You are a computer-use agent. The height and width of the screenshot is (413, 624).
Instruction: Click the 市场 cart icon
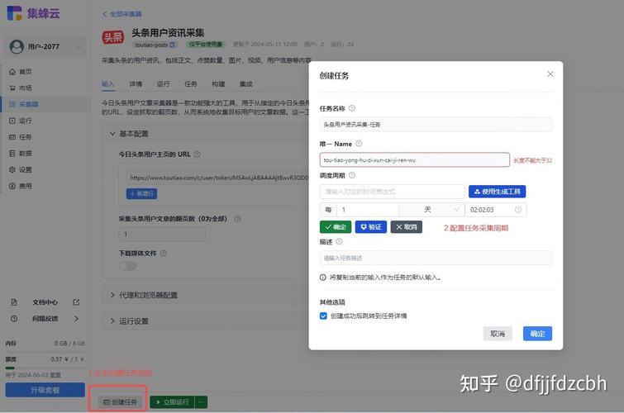(x=12, y=88)
